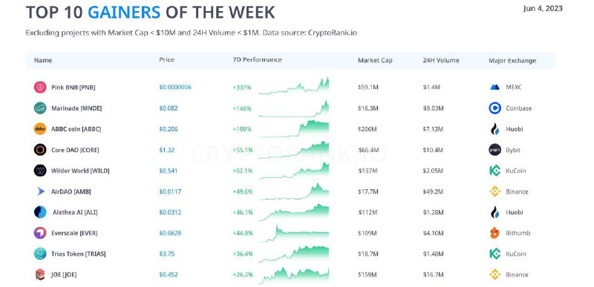The height and width of the screenshot is (287, 594).
Task: Click the Pink BNB coin logo
Action: coord(40,88)
